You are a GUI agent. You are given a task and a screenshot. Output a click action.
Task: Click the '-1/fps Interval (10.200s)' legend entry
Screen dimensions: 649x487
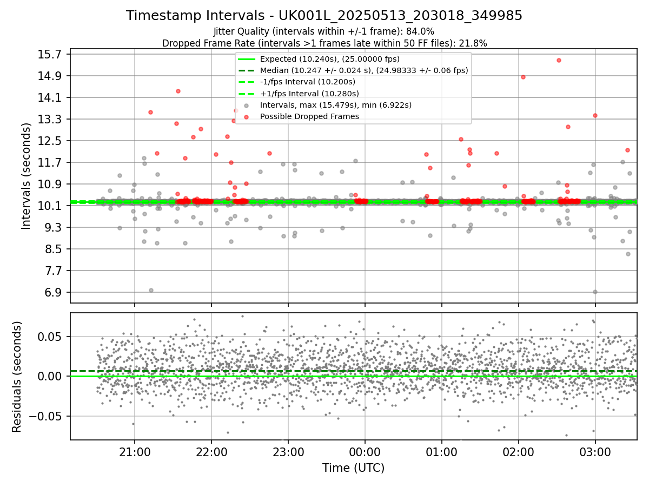[308, 82]
